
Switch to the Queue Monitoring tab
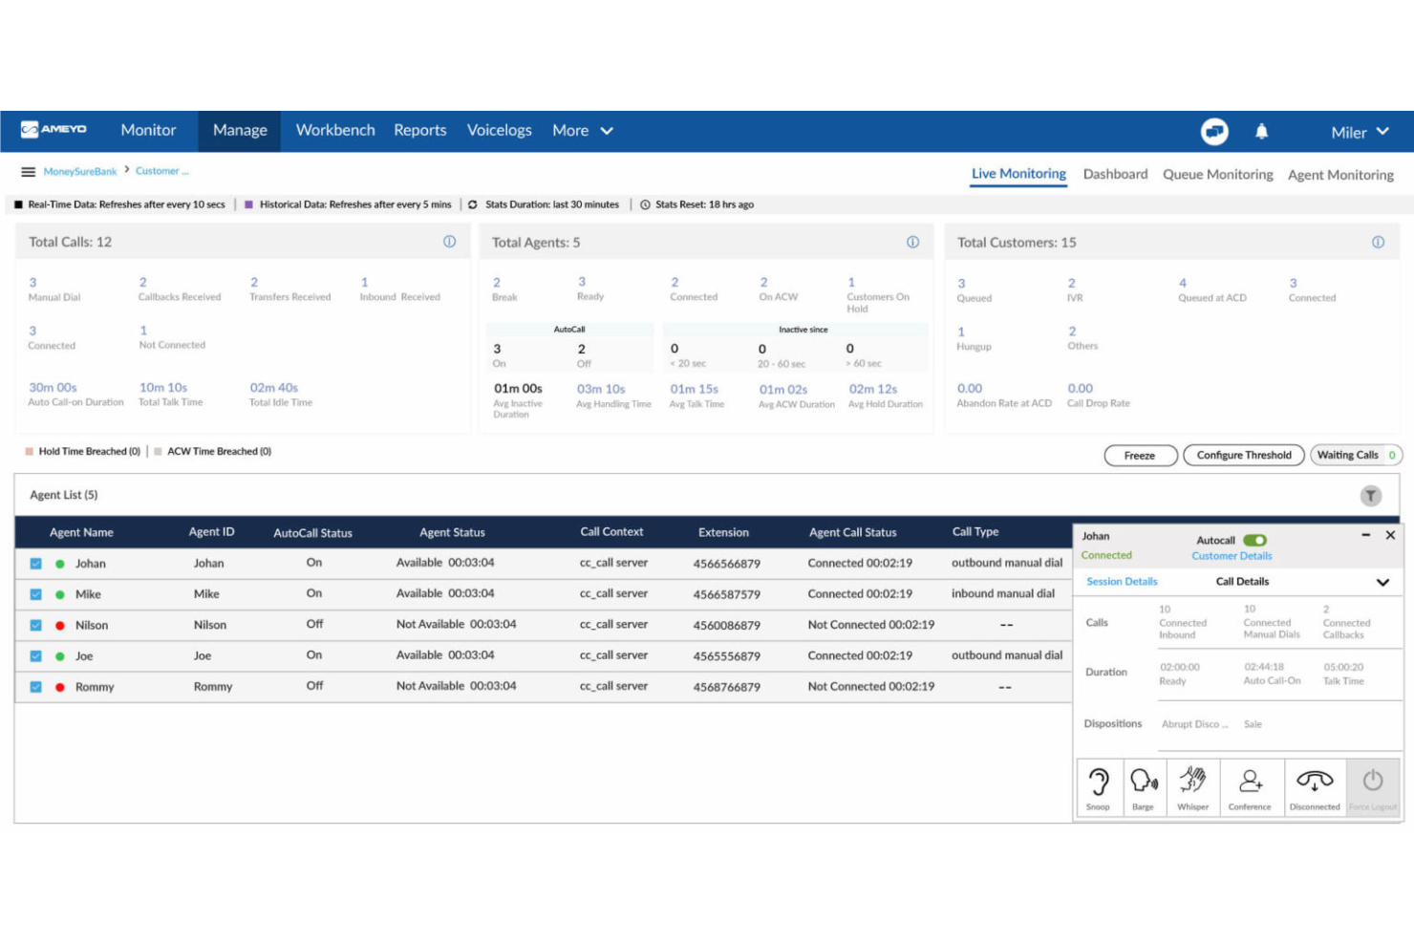coord(1217,175)
